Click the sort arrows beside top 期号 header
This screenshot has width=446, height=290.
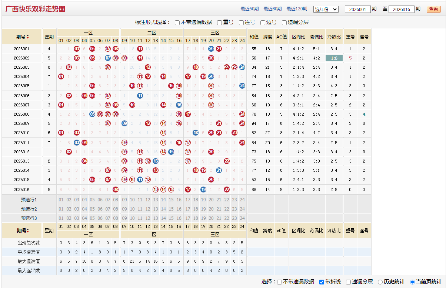[x=27, y=37]
